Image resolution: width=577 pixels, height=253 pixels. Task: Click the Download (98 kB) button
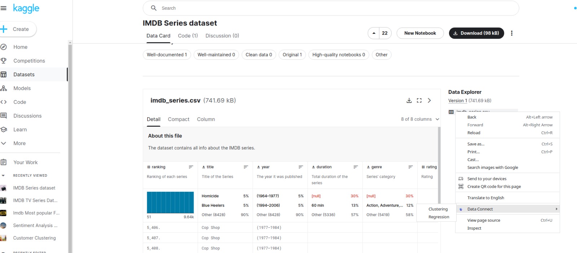click(x=476, y=33)
